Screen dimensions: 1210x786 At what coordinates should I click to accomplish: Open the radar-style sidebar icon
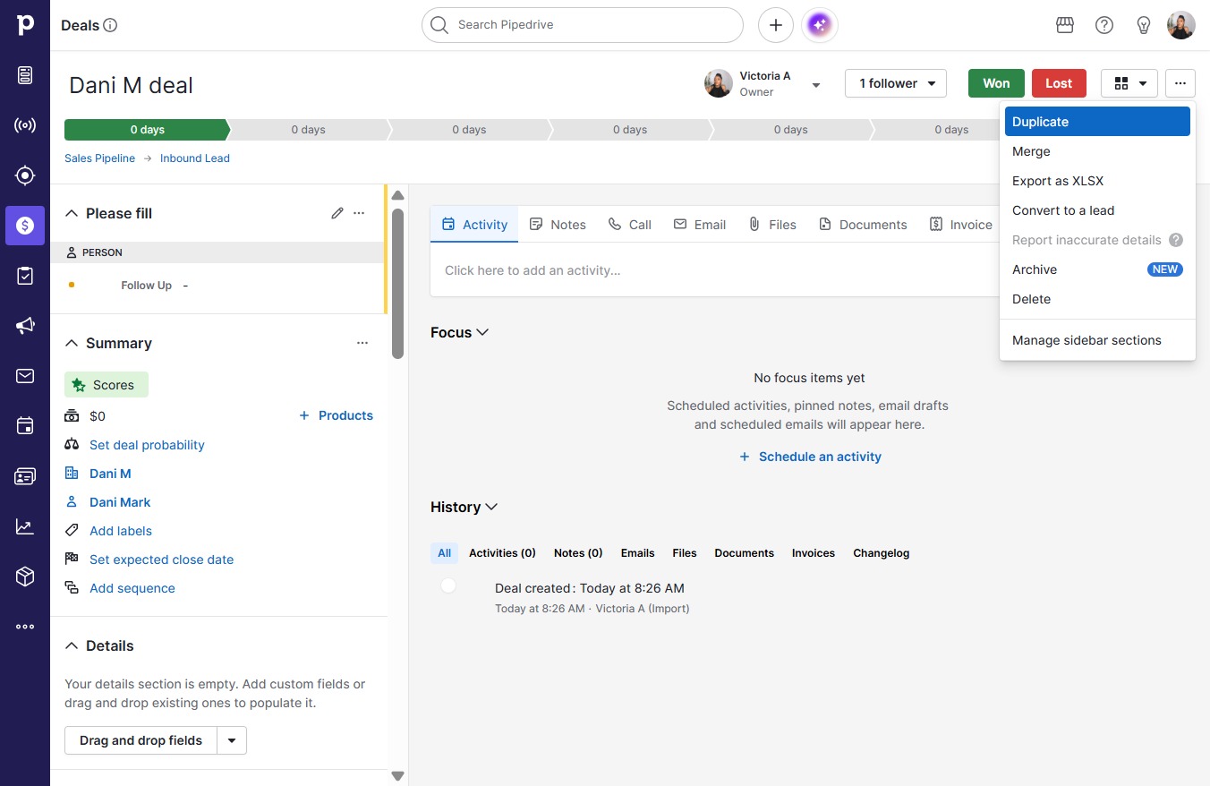click(25, 125)
